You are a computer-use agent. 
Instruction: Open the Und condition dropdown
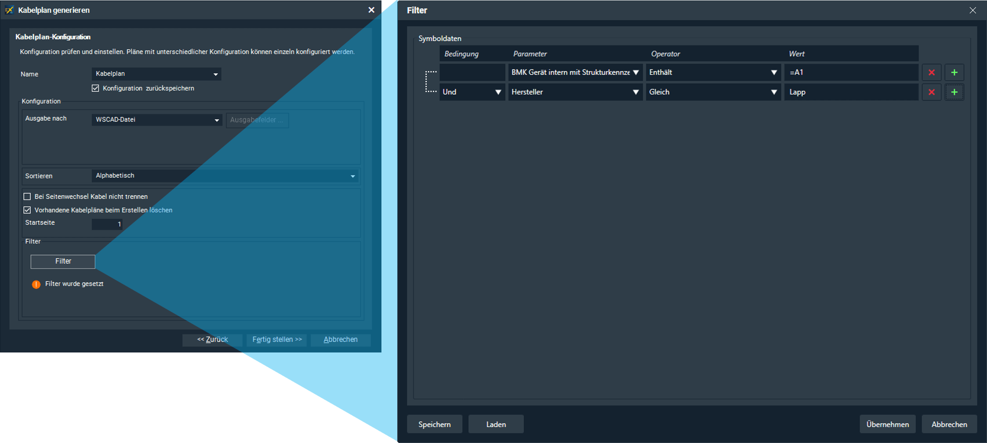(x=472, y=92)
